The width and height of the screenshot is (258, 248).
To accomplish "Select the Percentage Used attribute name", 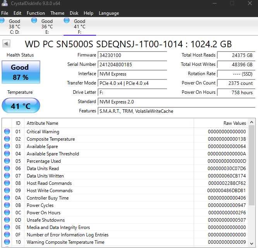I will pos(44,161).
